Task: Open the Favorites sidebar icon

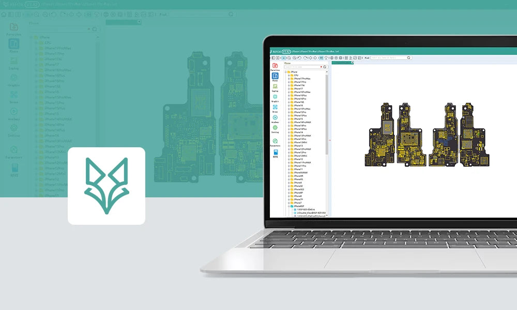Action: click(275, 66)
